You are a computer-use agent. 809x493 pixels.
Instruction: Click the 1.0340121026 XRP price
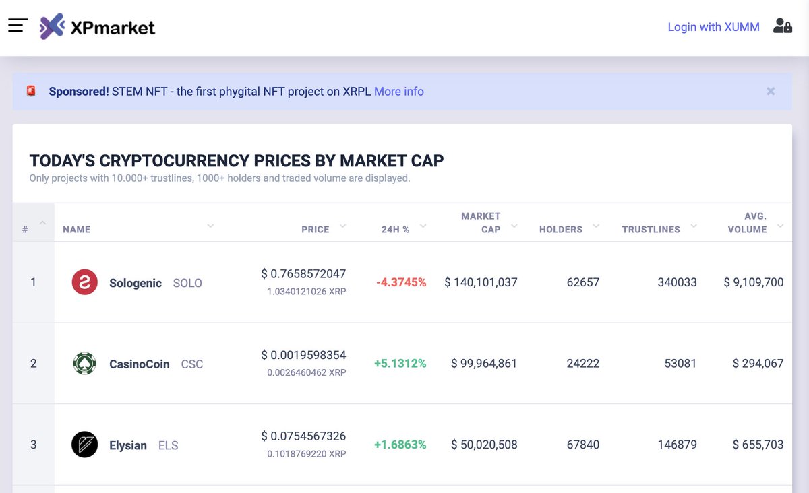pyautogui.click(x=307, y=292)
